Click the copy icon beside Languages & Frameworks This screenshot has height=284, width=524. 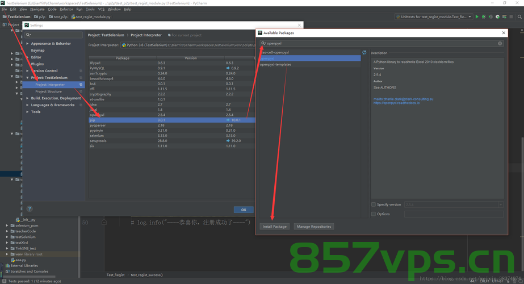81,105
